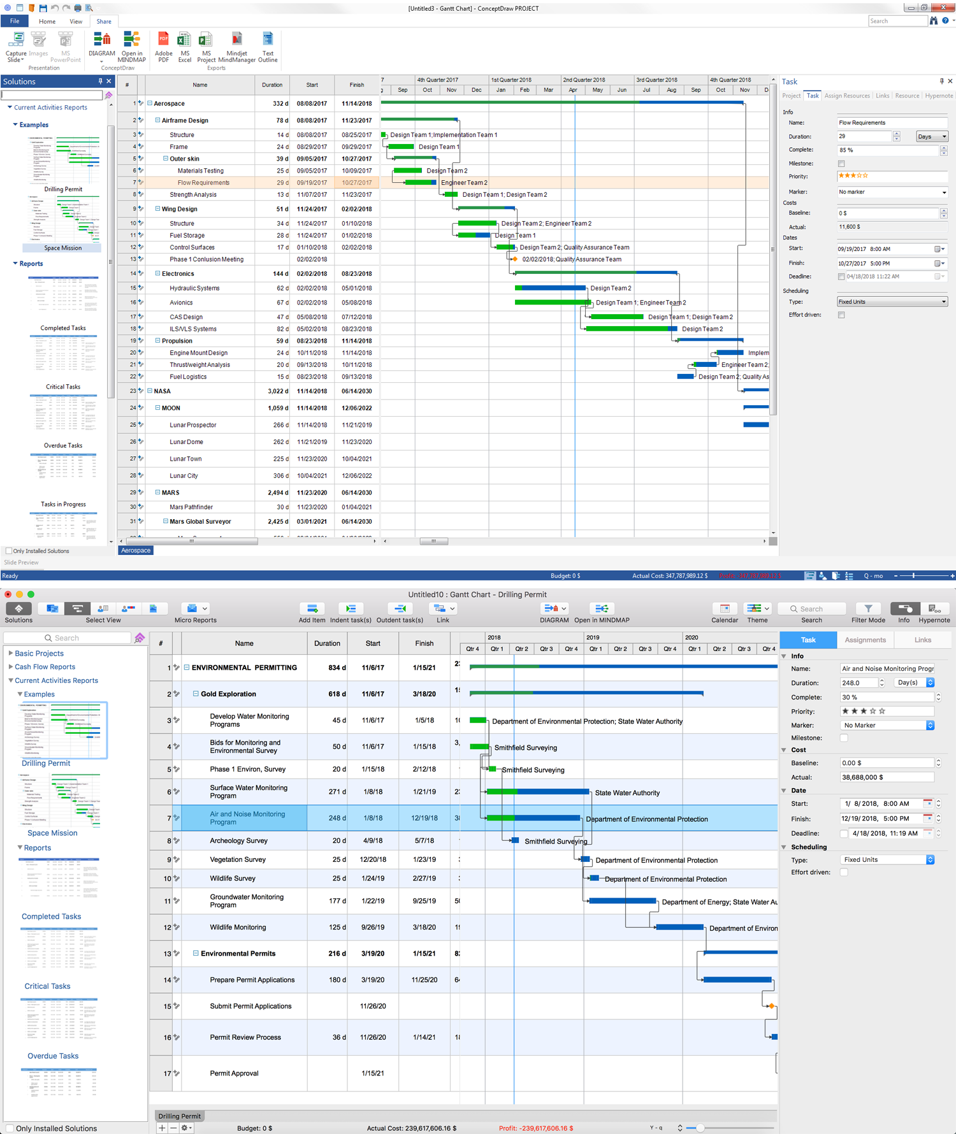Toggle Effort driven checkbox in the upper Task panel

(841, 315)
